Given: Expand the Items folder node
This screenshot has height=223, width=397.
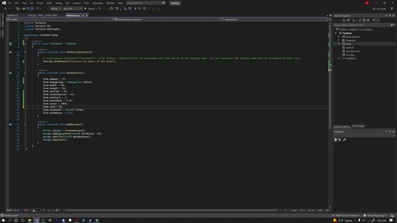Looking at the screenshot, I should point(339,44).
